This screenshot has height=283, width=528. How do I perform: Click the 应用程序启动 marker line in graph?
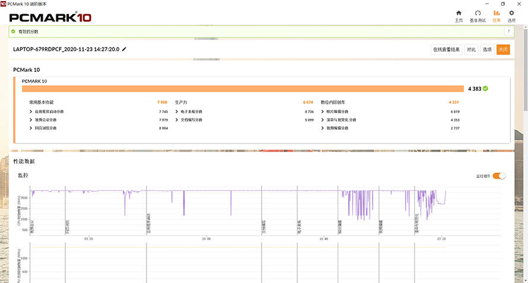point(146,210)
